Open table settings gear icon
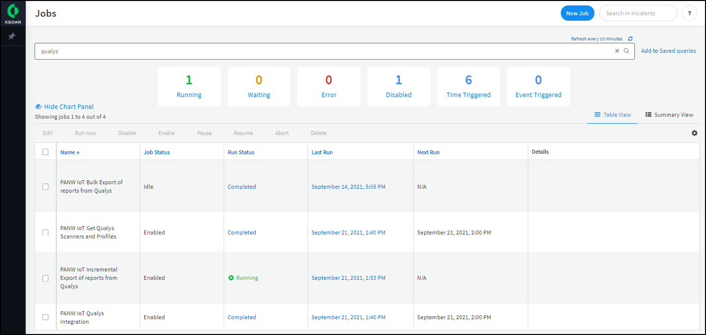Screen dimensions: 706x335 (x=694, y=133)
